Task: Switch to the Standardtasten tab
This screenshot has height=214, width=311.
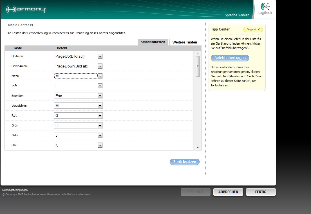Action: (x=153, y=42)
